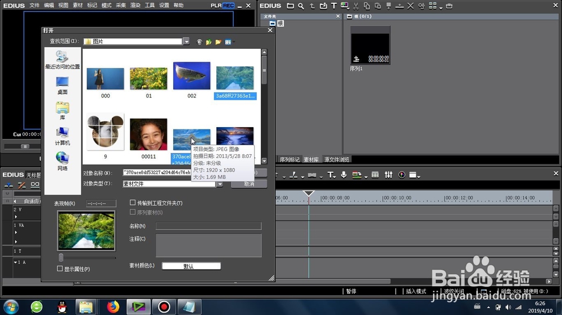Click the toolbox icon in bin toolbar
The height and width of the screenshot is (315, 562).
click(x=449, y=6)
